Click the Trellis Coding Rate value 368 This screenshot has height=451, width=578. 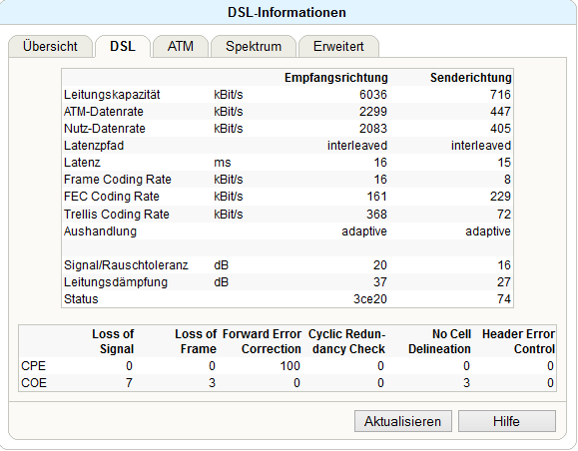pyautogui.click(x=376, y=215)
